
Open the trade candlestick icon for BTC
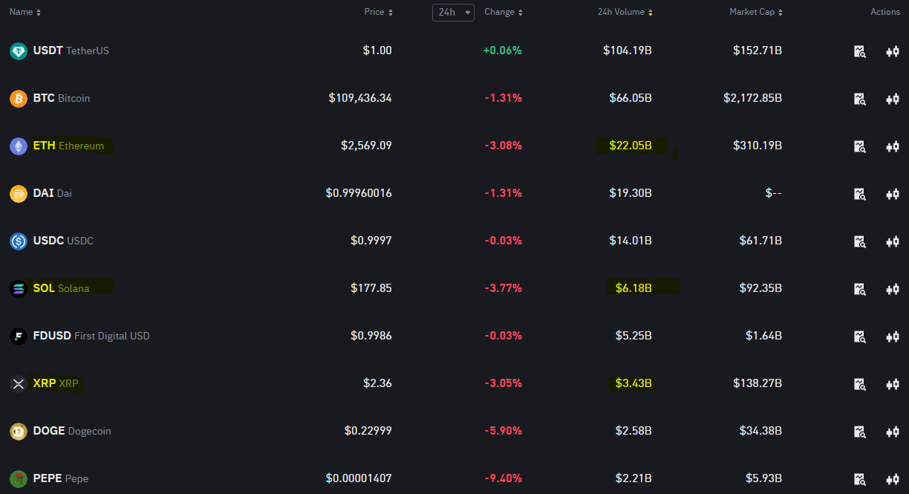coord(893,99)
